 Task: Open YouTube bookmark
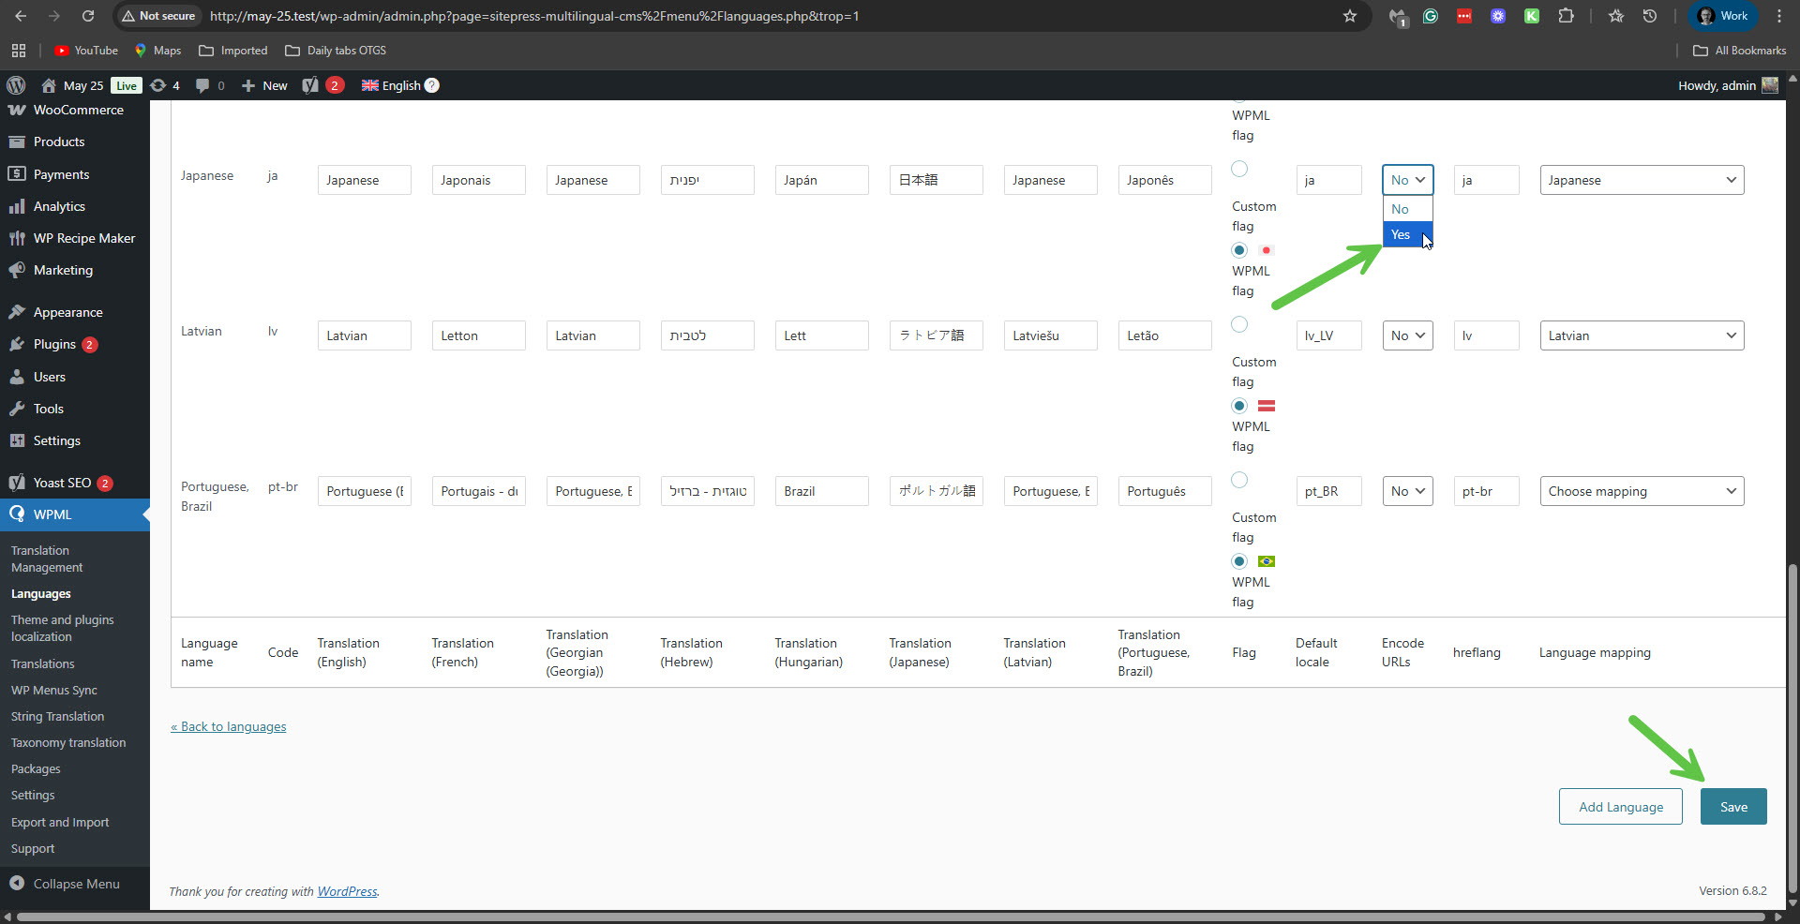86,51
